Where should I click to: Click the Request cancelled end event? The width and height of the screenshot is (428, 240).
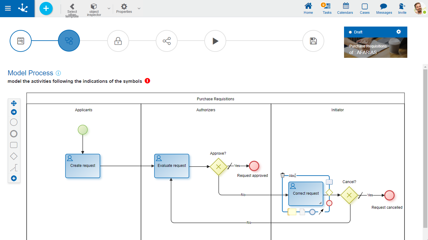coord(389,195)
